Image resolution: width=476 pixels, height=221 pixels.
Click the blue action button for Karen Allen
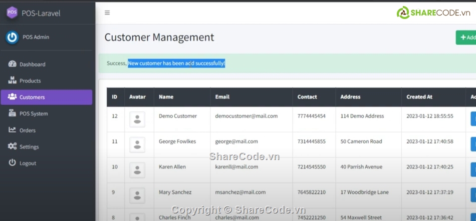pyautogui.click(x=473, y=169)
